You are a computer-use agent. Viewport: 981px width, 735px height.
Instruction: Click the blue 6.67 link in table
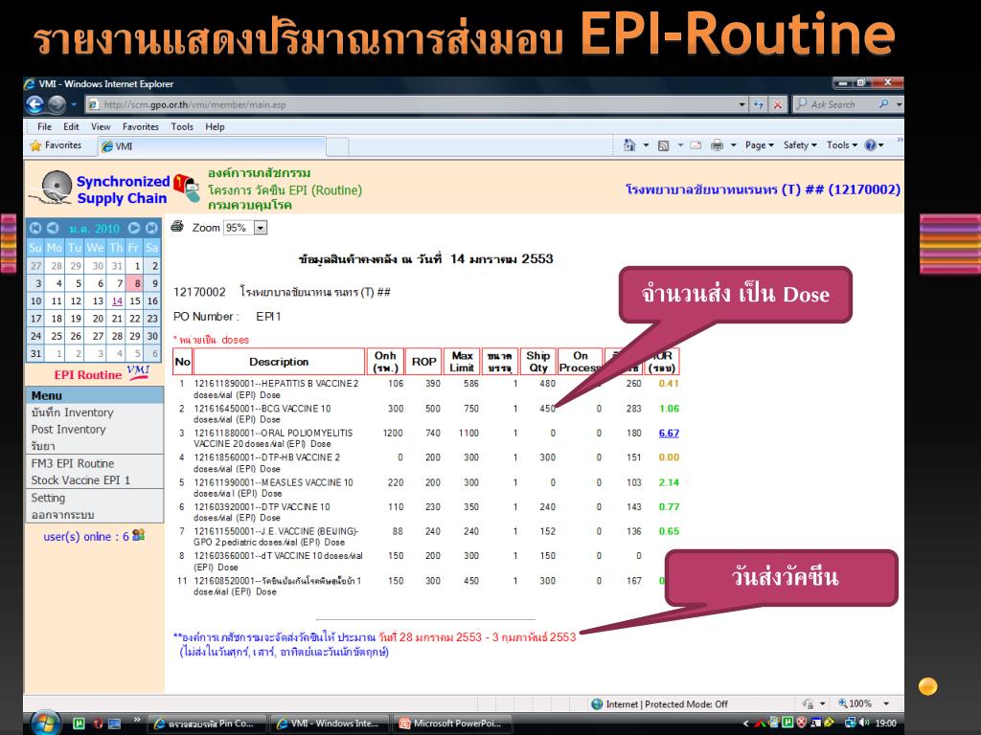(669, 434)
